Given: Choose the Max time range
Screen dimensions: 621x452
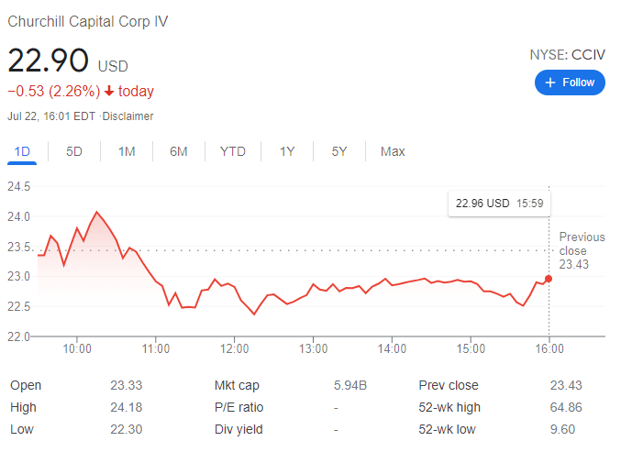Looking at the screenshot, I should (x=393, y=151).
